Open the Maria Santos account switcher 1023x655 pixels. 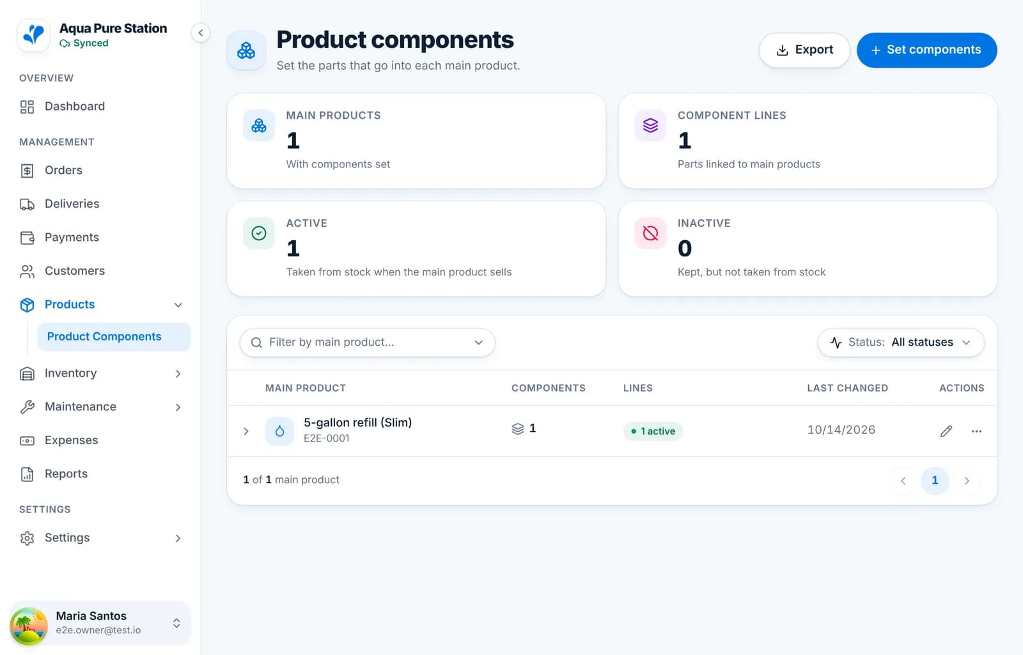(100, 623)
